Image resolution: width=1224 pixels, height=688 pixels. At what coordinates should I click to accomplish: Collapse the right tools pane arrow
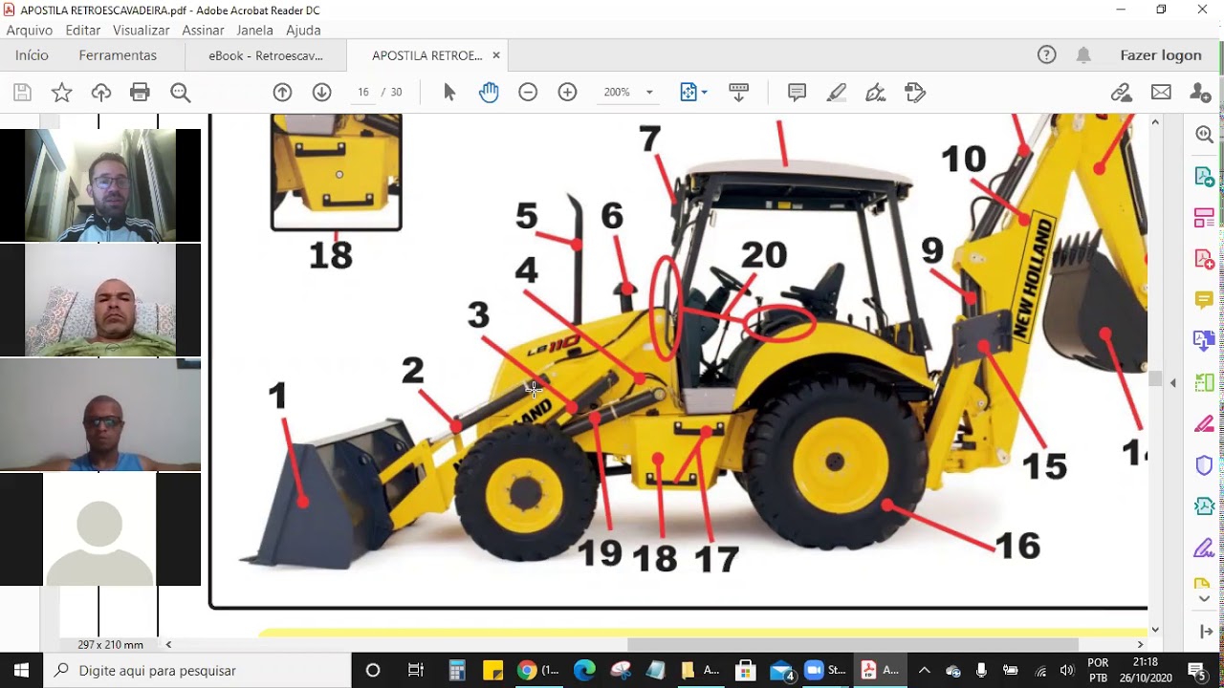[x=1204, y=632]
